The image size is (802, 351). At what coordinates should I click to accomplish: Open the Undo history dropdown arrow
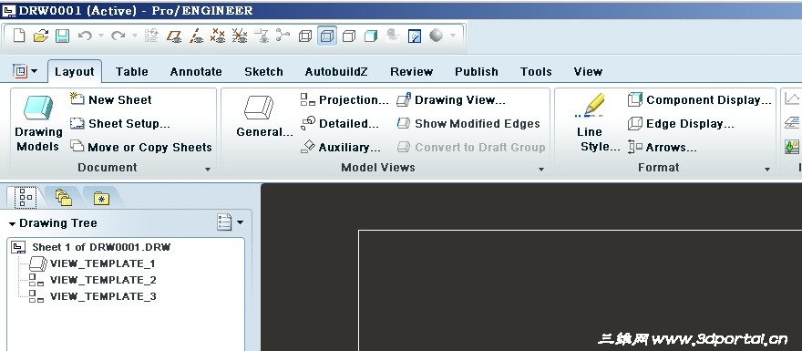(x=101, y=36)
